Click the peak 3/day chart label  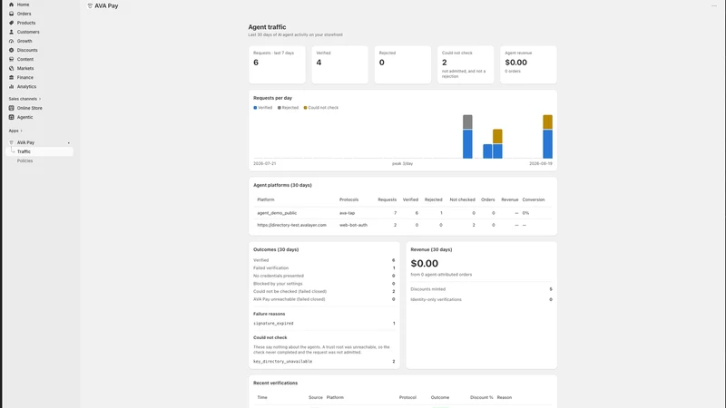tap(402, 164)
